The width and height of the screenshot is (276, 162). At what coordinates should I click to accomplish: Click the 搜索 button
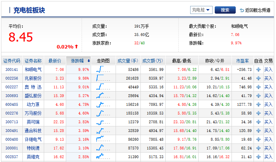(x=225, y=10)
